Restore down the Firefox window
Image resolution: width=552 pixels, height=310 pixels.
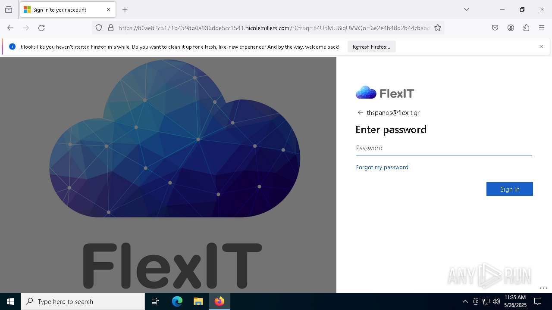[522, 9]
